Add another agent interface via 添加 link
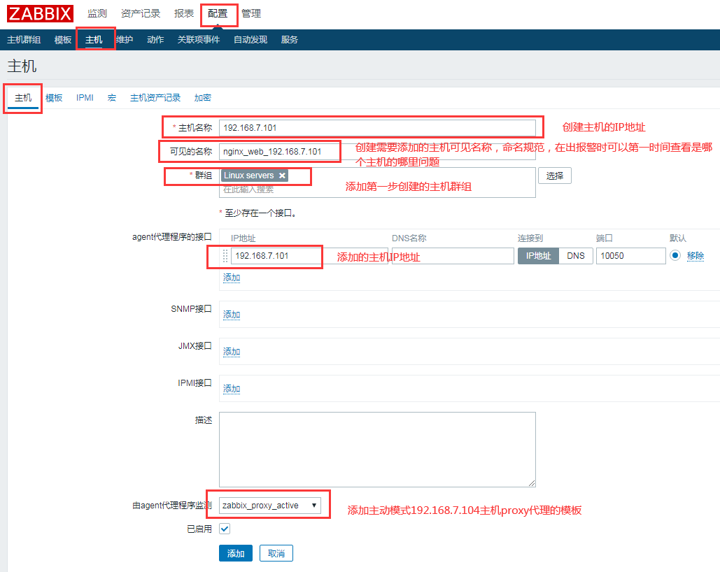Viewport: 720px width, 572px height. (232, 278)
